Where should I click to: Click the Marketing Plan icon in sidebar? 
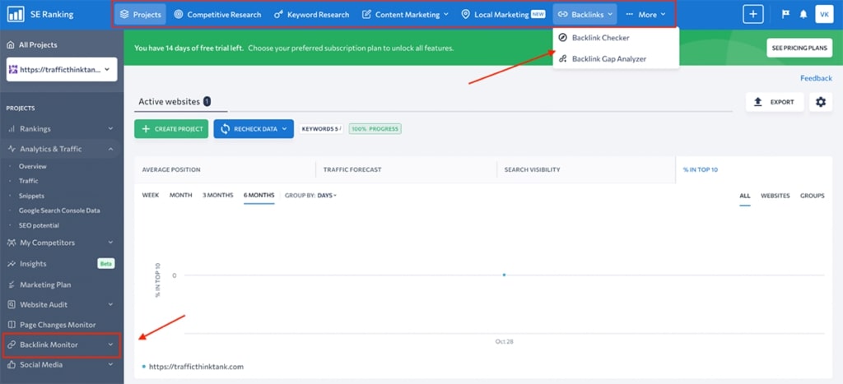click(x=12, y=285)
